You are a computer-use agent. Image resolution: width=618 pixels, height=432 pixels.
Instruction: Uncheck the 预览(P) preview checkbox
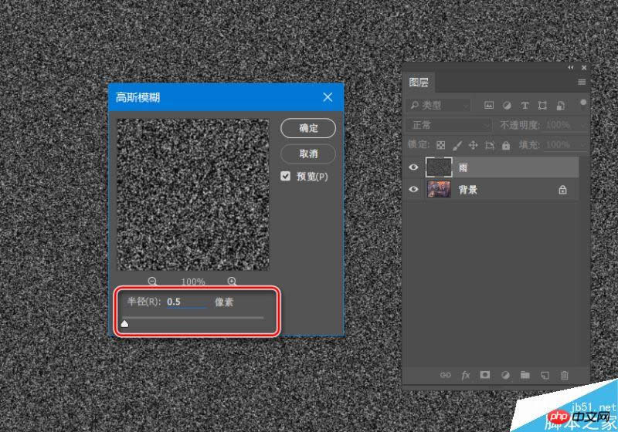tap(286, 177)
